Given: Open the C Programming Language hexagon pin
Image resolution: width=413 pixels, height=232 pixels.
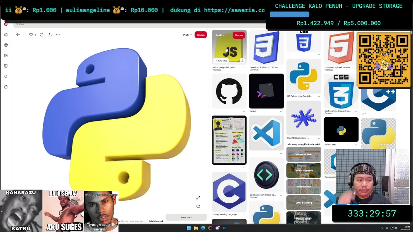Looking at the screenshot, I should click(229, 192).
